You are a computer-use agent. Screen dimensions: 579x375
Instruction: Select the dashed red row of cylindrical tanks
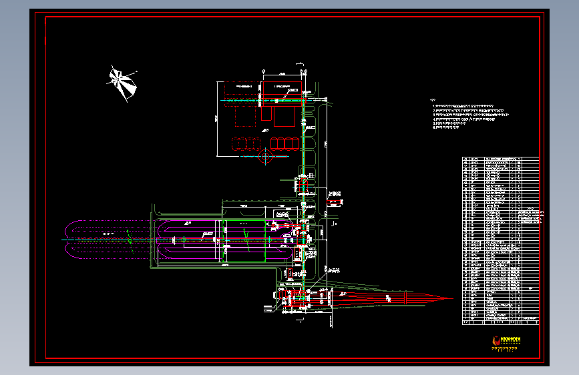(x=246, y=143)
